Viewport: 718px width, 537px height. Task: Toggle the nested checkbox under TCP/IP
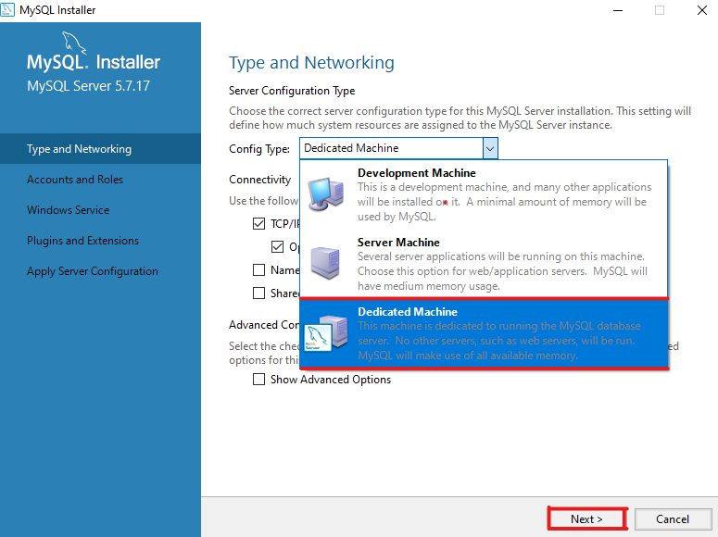click(278, 247)
